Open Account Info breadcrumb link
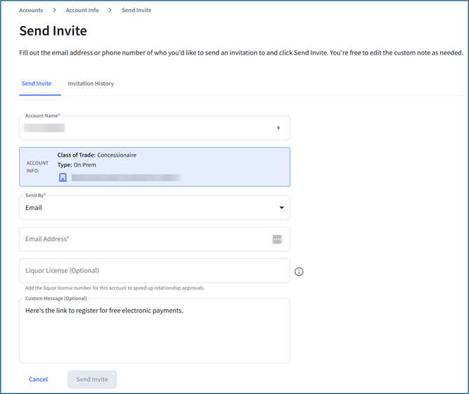The width and height of the screenshot is (469, 394). (x=82, y=10)
